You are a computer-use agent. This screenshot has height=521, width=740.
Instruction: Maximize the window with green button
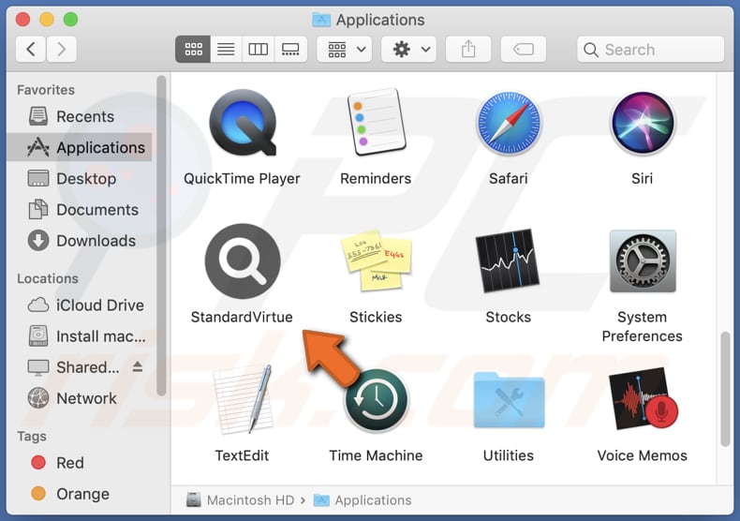[71, 20]
